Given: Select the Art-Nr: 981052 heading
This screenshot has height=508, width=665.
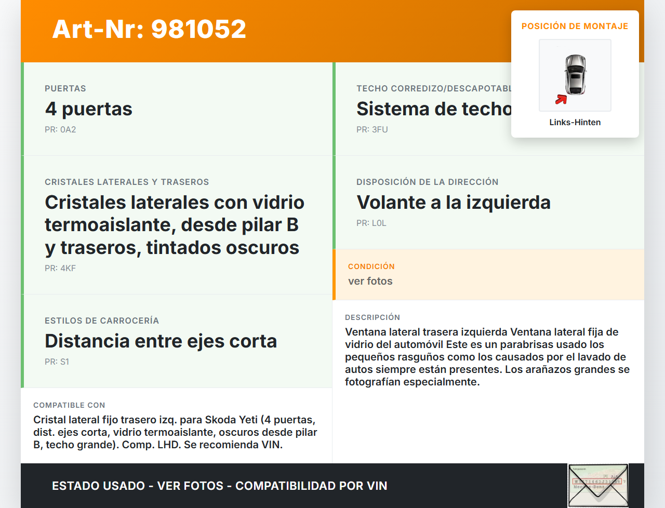Looking at the screenshot, I should point(149,29).
